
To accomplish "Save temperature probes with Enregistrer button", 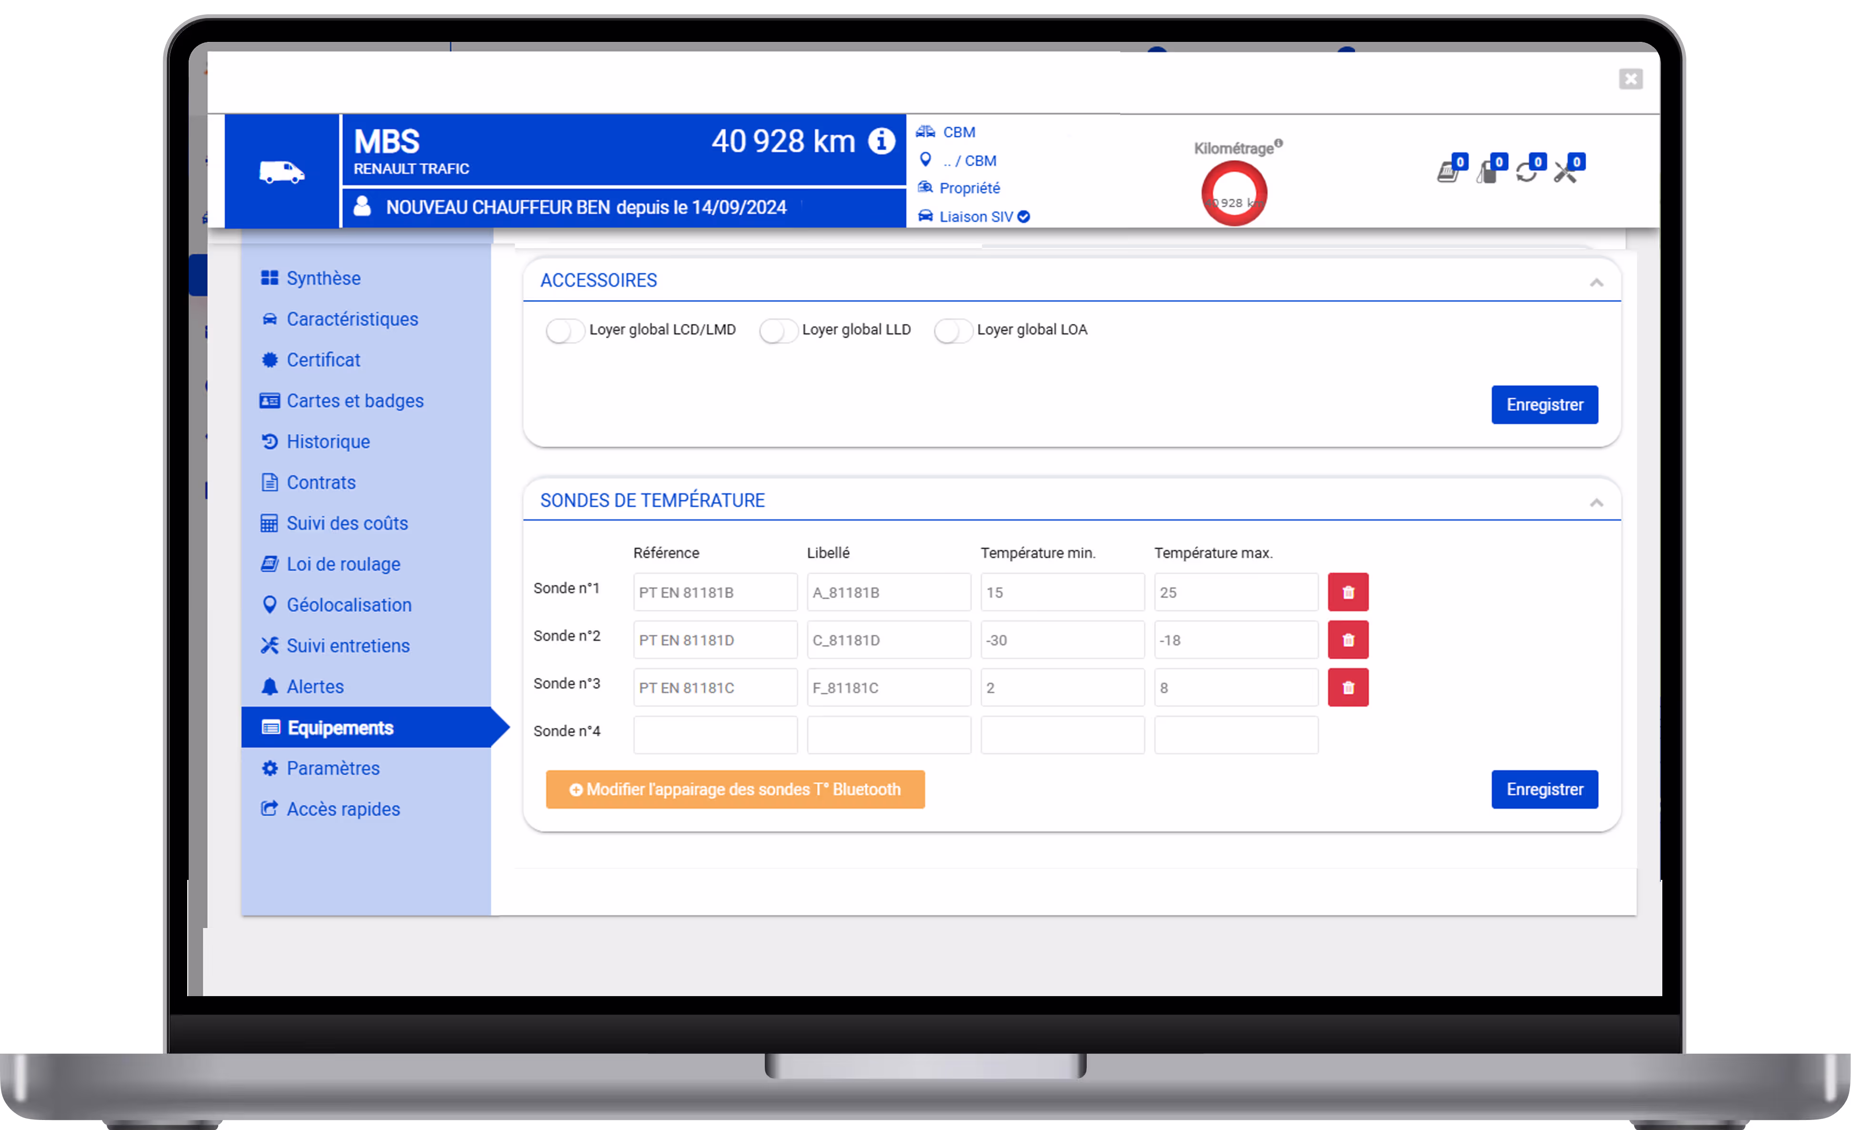I will tap(1544, 789).
